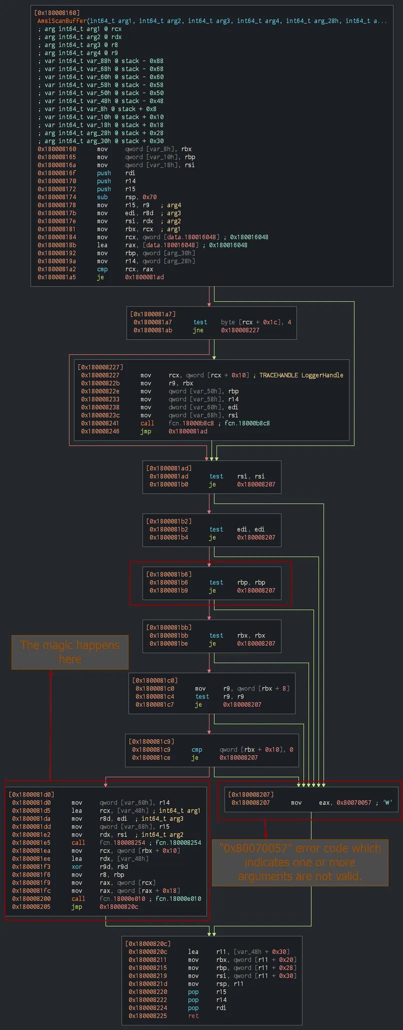Click the TRACEHANDLE LoggerHandle comment

tap(301, 375)
